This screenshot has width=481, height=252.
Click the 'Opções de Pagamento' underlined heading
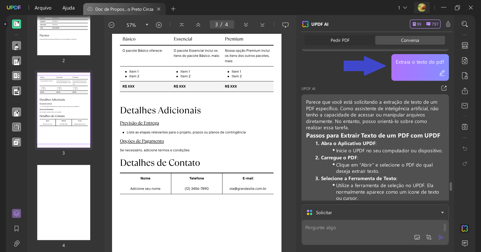coord(142,141)
